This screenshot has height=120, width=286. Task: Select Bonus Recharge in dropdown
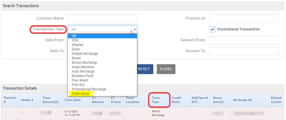coord(84,63)
